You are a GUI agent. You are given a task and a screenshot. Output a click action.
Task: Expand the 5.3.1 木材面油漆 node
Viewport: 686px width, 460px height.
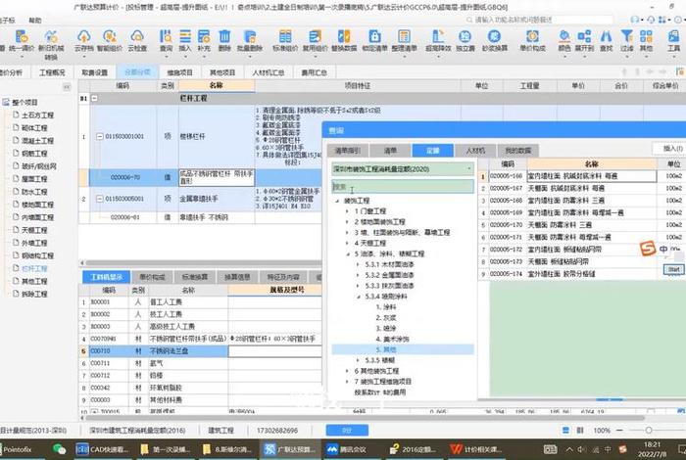pos(359,264)
